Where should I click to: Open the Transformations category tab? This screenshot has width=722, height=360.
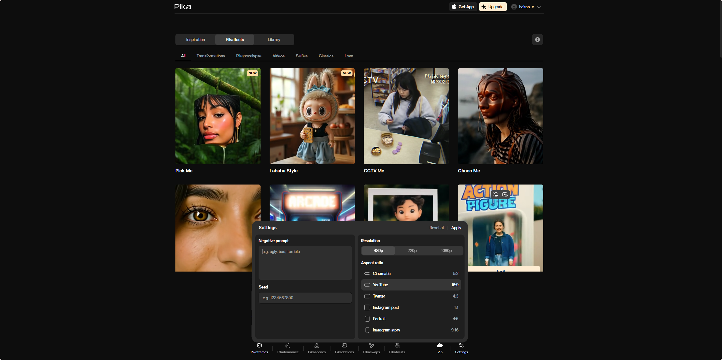click(x=210, y=56)
